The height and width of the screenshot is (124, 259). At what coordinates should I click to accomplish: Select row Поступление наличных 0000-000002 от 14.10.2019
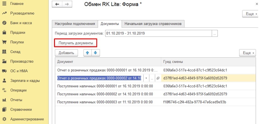(x=108, y=94)
